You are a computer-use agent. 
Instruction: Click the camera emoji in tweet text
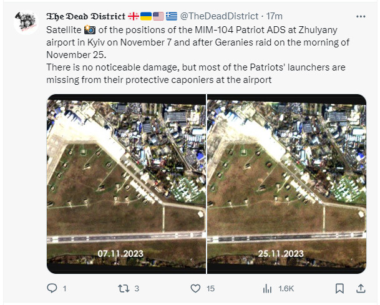point(90,30)
